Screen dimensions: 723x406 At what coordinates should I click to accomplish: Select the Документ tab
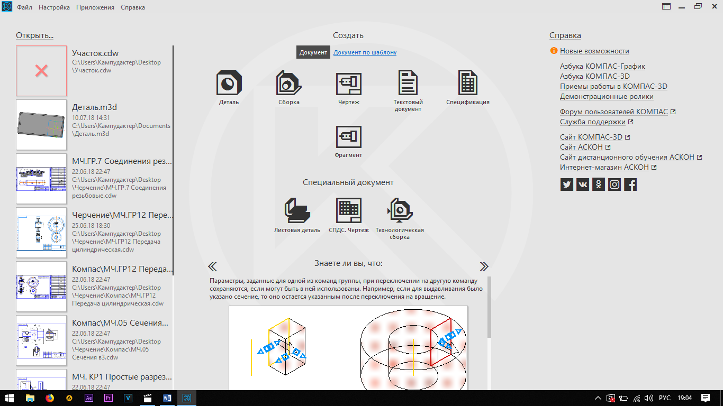(313, 52)
